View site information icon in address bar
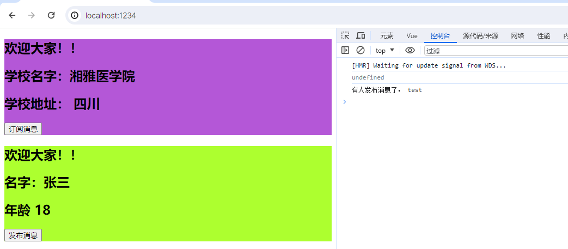 click(x=75, y=15)
